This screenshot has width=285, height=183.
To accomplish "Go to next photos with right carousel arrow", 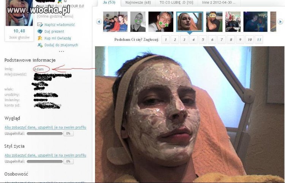I will (x=280, y=22).
